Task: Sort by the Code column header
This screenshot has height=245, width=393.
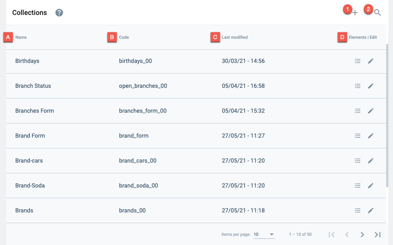Action: click(x=124, y=37)
